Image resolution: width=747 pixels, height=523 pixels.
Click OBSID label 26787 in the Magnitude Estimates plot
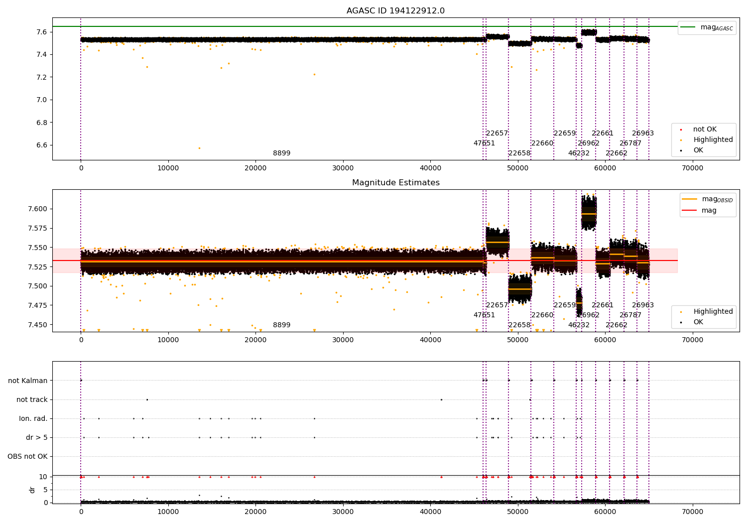pyautogui.click(x=630, y=315)
